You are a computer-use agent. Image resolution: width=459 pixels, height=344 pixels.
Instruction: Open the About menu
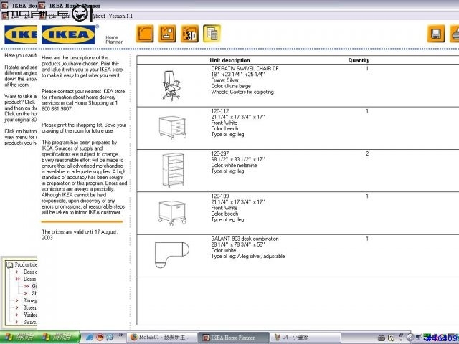click(x=99, y=16)
